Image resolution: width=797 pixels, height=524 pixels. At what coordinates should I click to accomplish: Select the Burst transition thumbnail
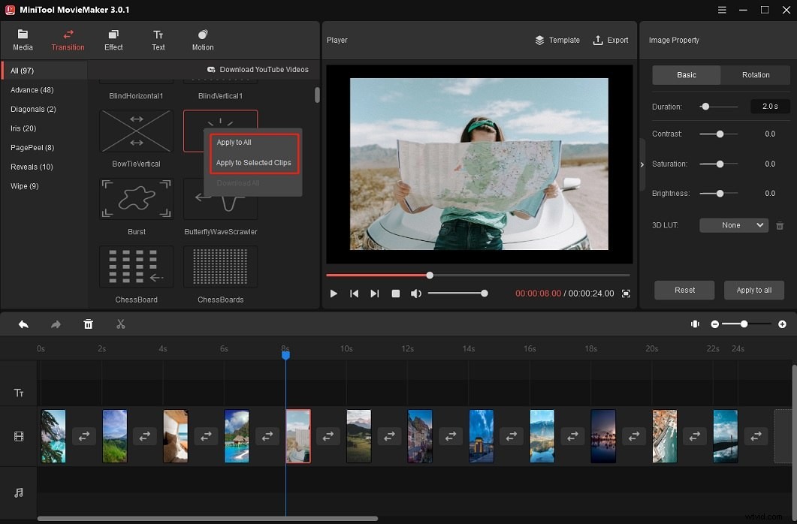coord(136,199)
